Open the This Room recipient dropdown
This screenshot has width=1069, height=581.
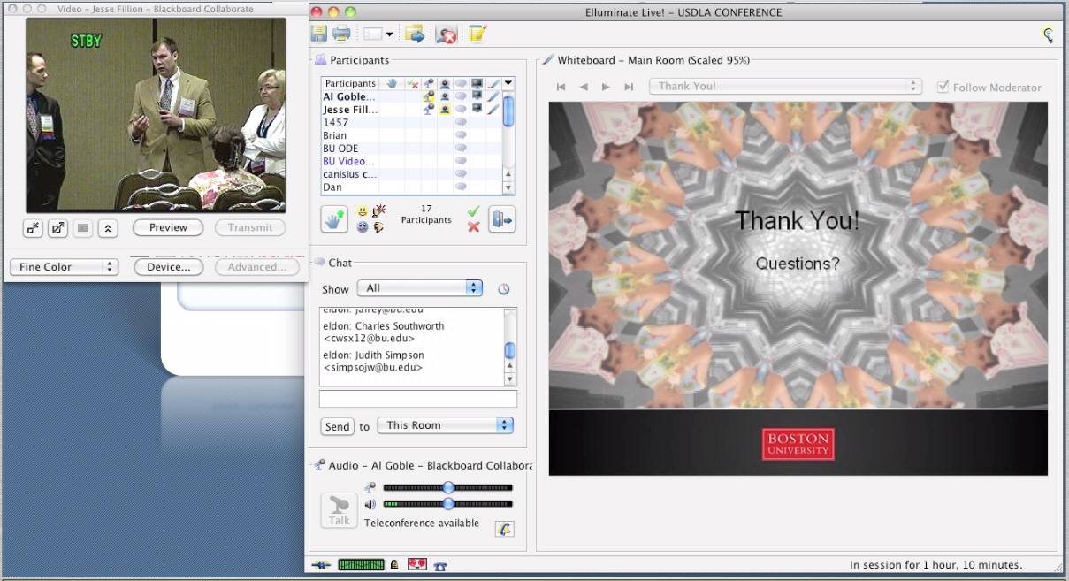pyautogui.click(x=445, y=425)
